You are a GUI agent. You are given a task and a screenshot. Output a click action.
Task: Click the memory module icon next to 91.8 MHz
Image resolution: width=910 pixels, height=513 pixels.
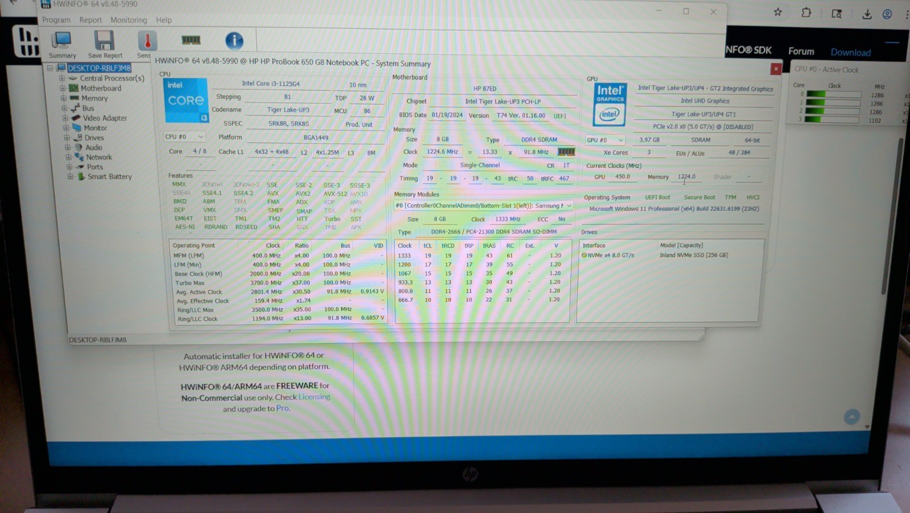coord(566,152)
